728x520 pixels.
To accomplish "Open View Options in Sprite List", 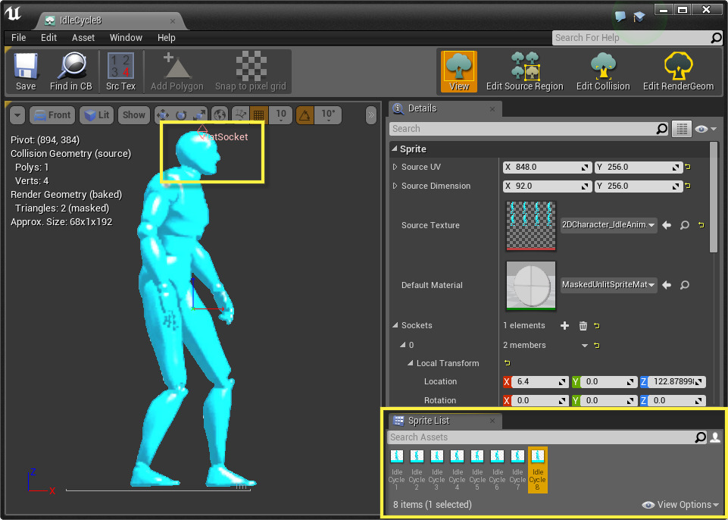I will point(680,505).
